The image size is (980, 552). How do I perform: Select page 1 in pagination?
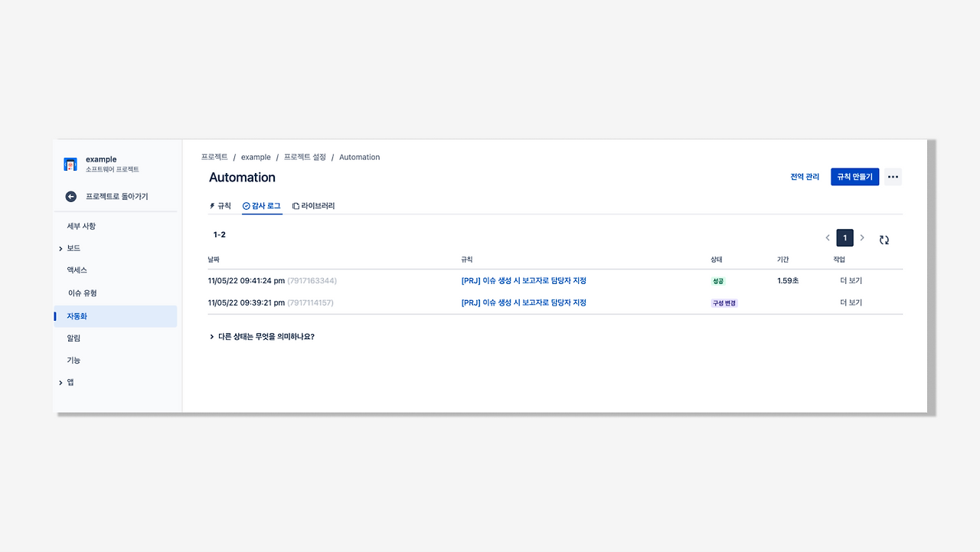tap(844, 238)
